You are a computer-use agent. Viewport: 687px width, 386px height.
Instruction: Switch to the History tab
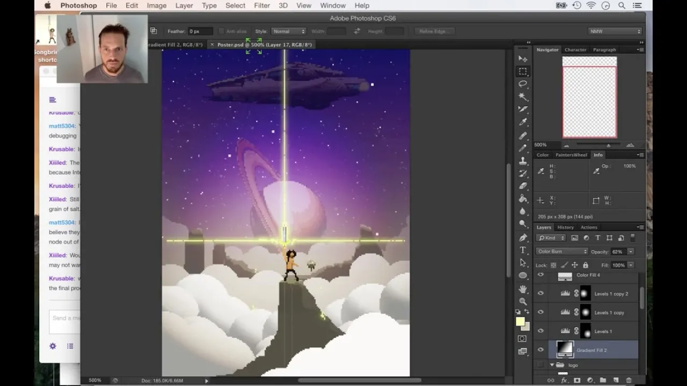coord(565,227)
